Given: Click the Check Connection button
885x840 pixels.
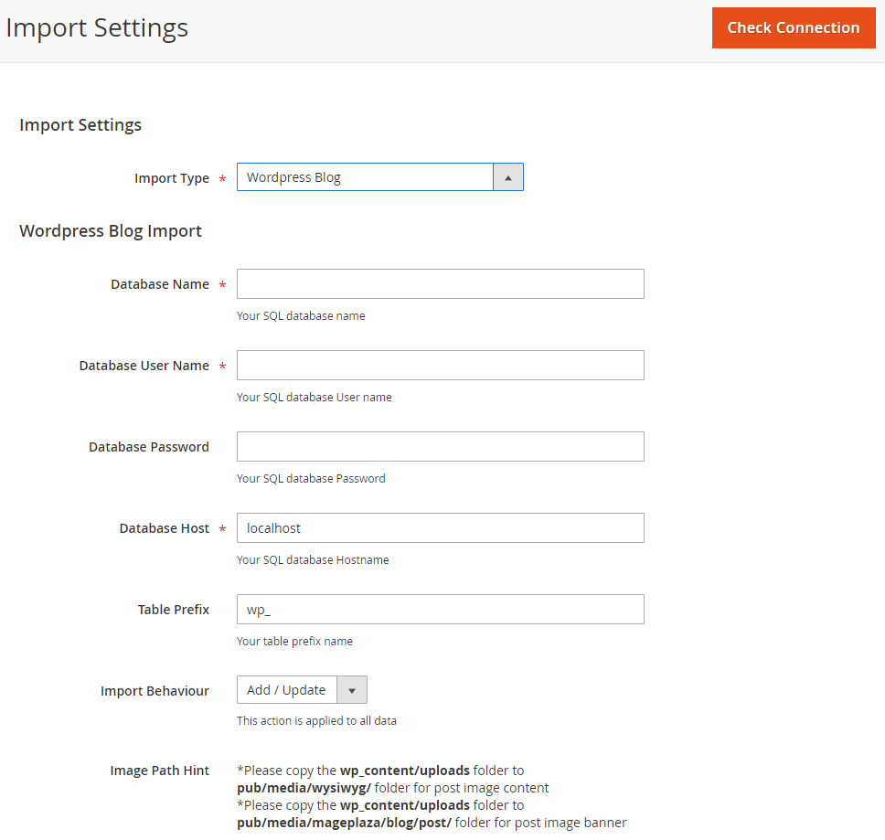Looking at the screenshot, I should 793,28.
